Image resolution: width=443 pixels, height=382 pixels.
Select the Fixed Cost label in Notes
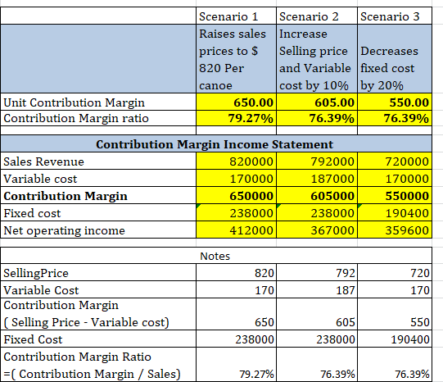98,339
